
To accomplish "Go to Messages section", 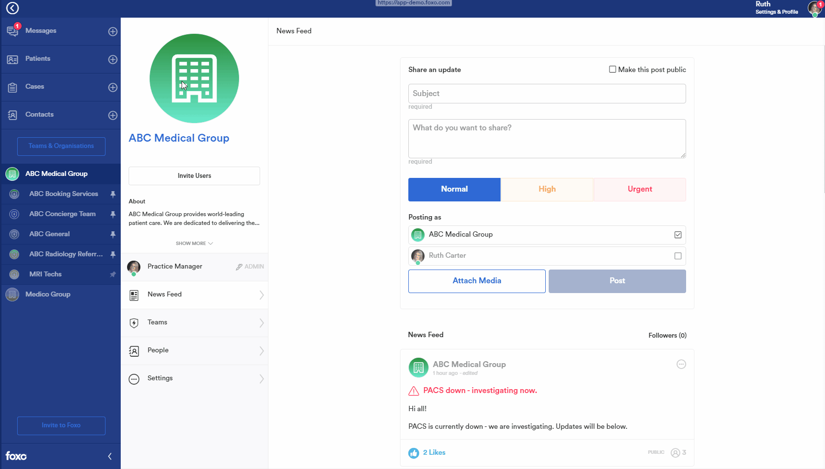I will [x=41, y=31].
